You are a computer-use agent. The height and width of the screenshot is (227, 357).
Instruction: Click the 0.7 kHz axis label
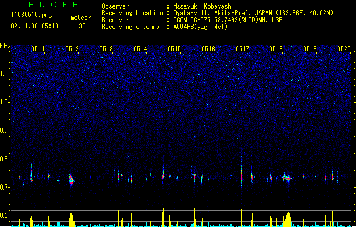coord(5,187)
